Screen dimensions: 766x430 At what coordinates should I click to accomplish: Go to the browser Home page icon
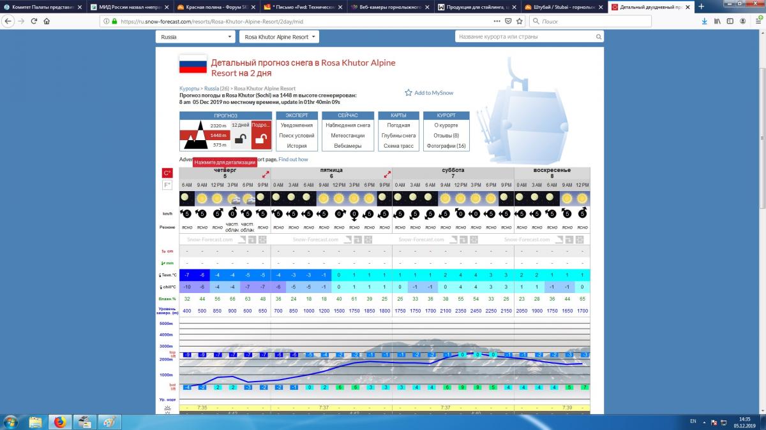(x=47, y=21)
